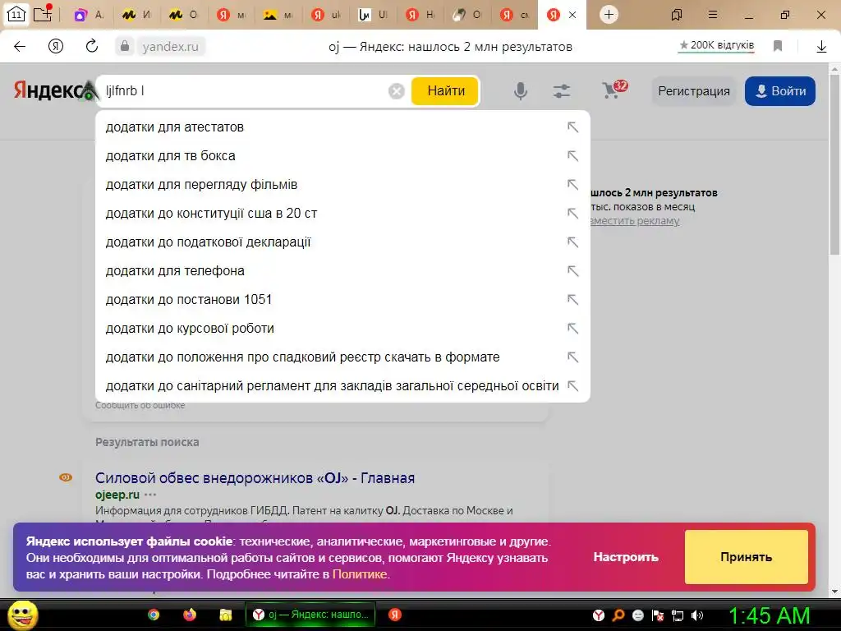Accept cookies with Принять button

point(746,557)
